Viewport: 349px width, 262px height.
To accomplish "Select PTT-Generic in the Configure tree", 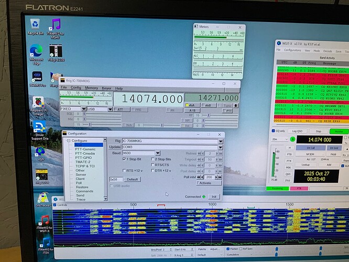I will pyautogui.click(x=86, y=149).
